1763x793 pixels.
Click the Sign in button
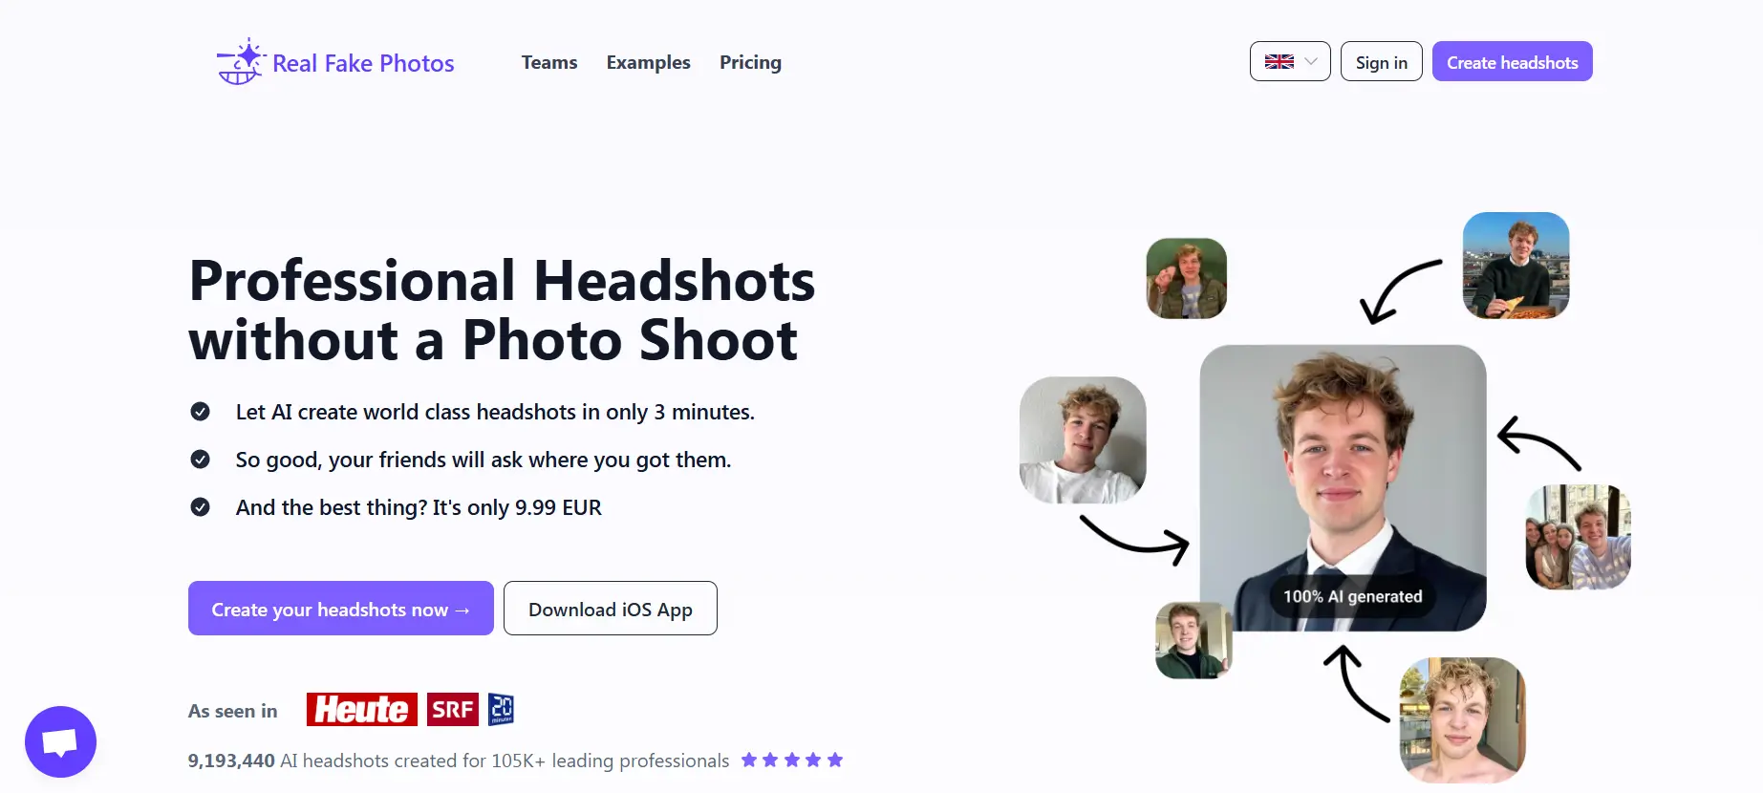pos(1382,61)
